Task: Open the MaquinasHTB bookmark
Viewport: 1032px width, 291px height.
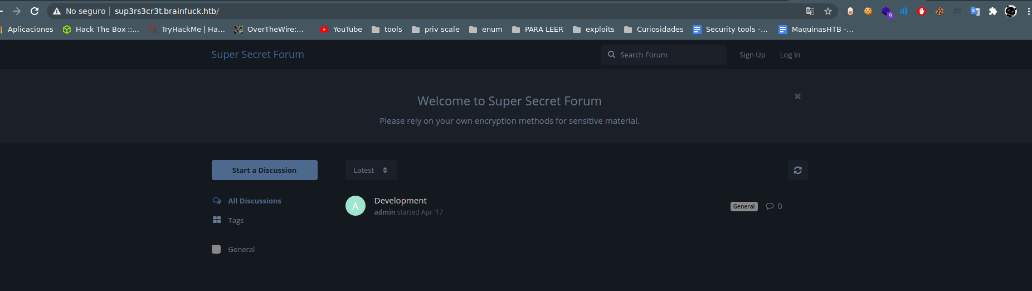Action: [816, 30]
